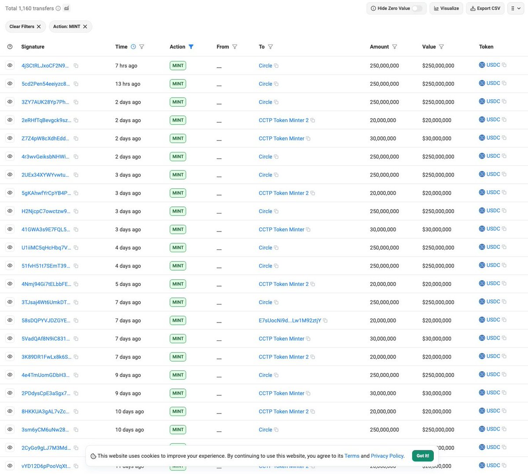The width and height of the screenshot is (528, 474).
Task: Copy signature 4jSCtRLJxoCF2N9 to clipboard
Action: [x=76, y=66]
